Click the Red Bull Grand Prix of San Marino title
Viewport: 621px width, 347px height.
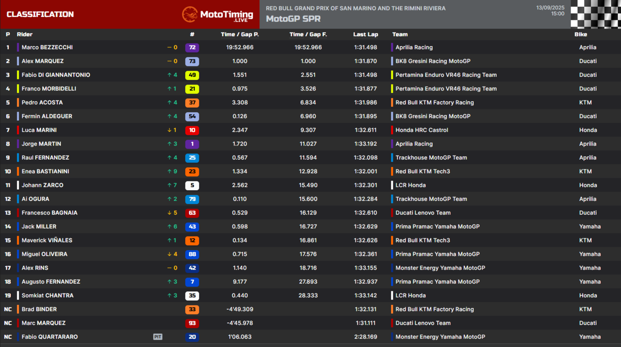pyautogui.click(x=356, y=8)
